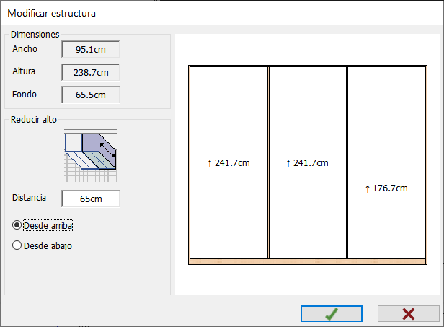Select the left module labeled 241.7cm

228,163
